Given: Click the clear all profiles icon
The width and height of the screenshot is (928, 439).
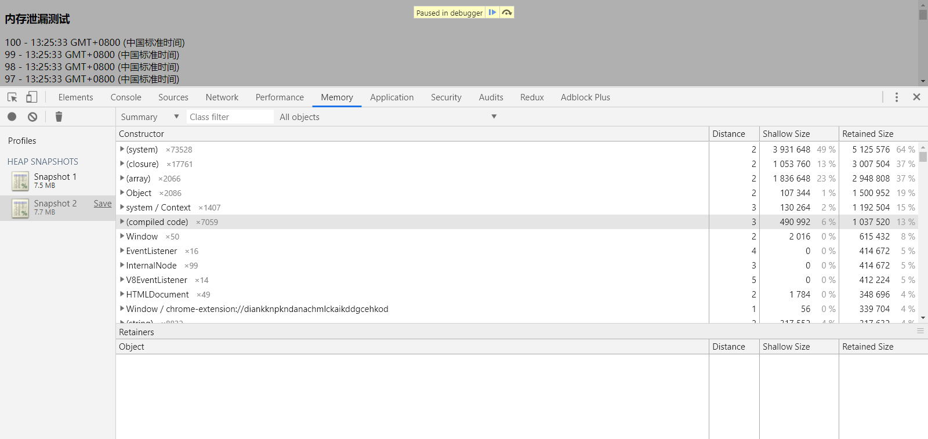Looking at the screenshot, I should click(32, 117).
